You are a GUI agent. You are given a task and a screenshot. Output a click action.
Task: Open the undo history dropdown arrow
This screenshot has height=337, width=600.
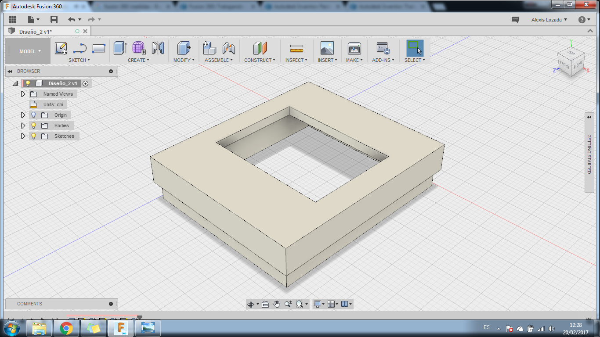[80, 19]
